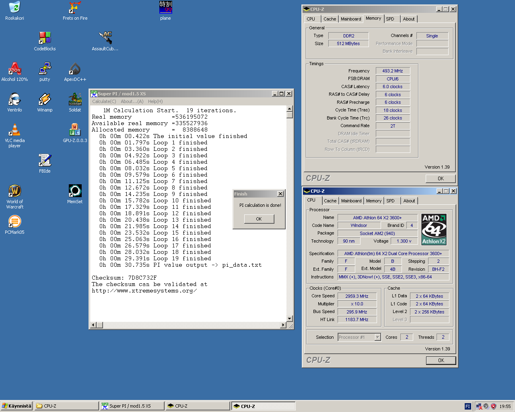Click OK in lower CPU-Z CPU window
515x412 pixels.
point(441,360)
